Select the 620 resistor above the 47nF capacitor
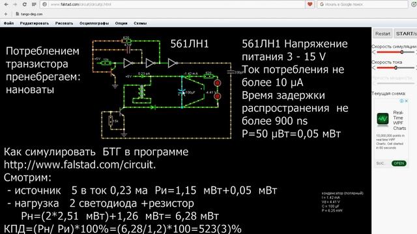Viewport: 417px width, 234px height. click(x=126, y=40)
